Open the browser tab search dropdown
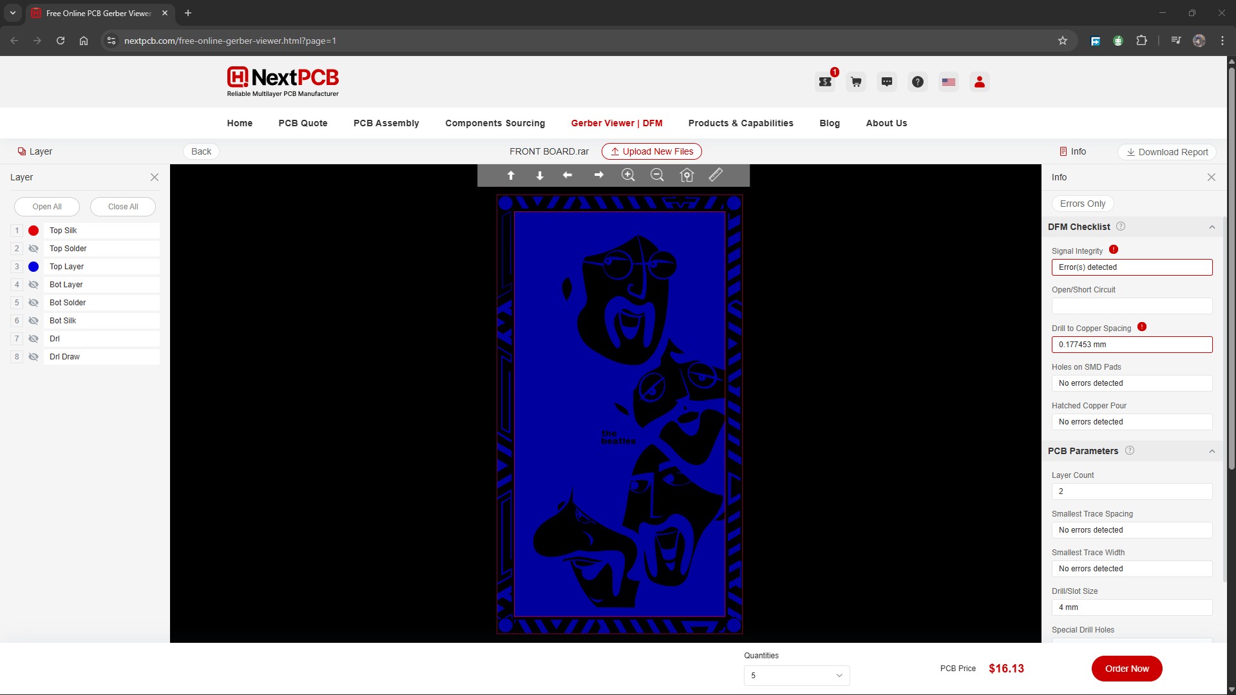The image size is (1236, 695). click(12, 13)
